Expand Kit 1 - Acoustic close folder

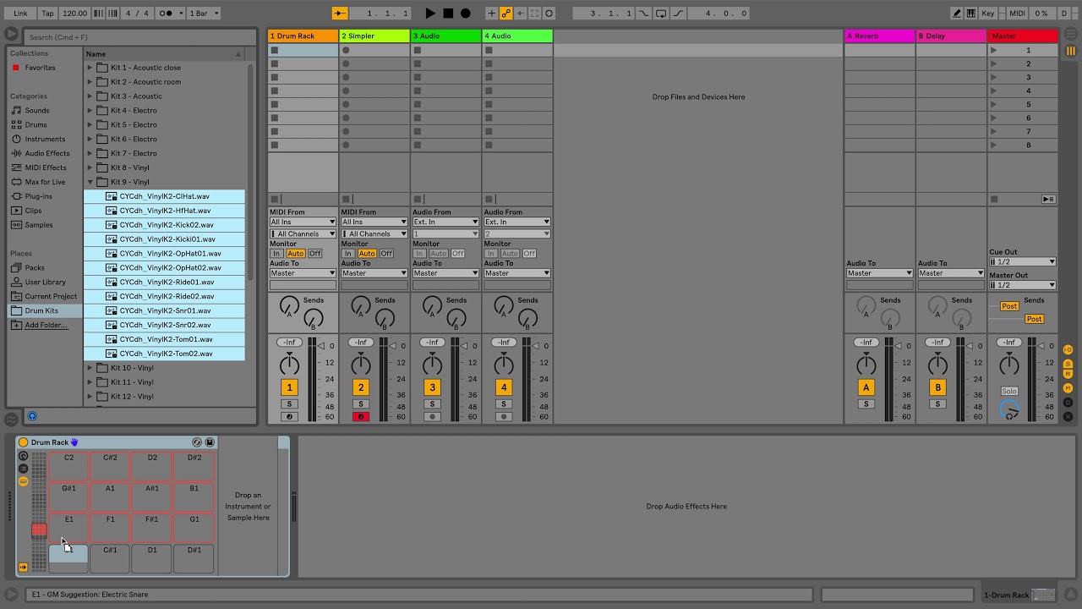pos(90,68)
